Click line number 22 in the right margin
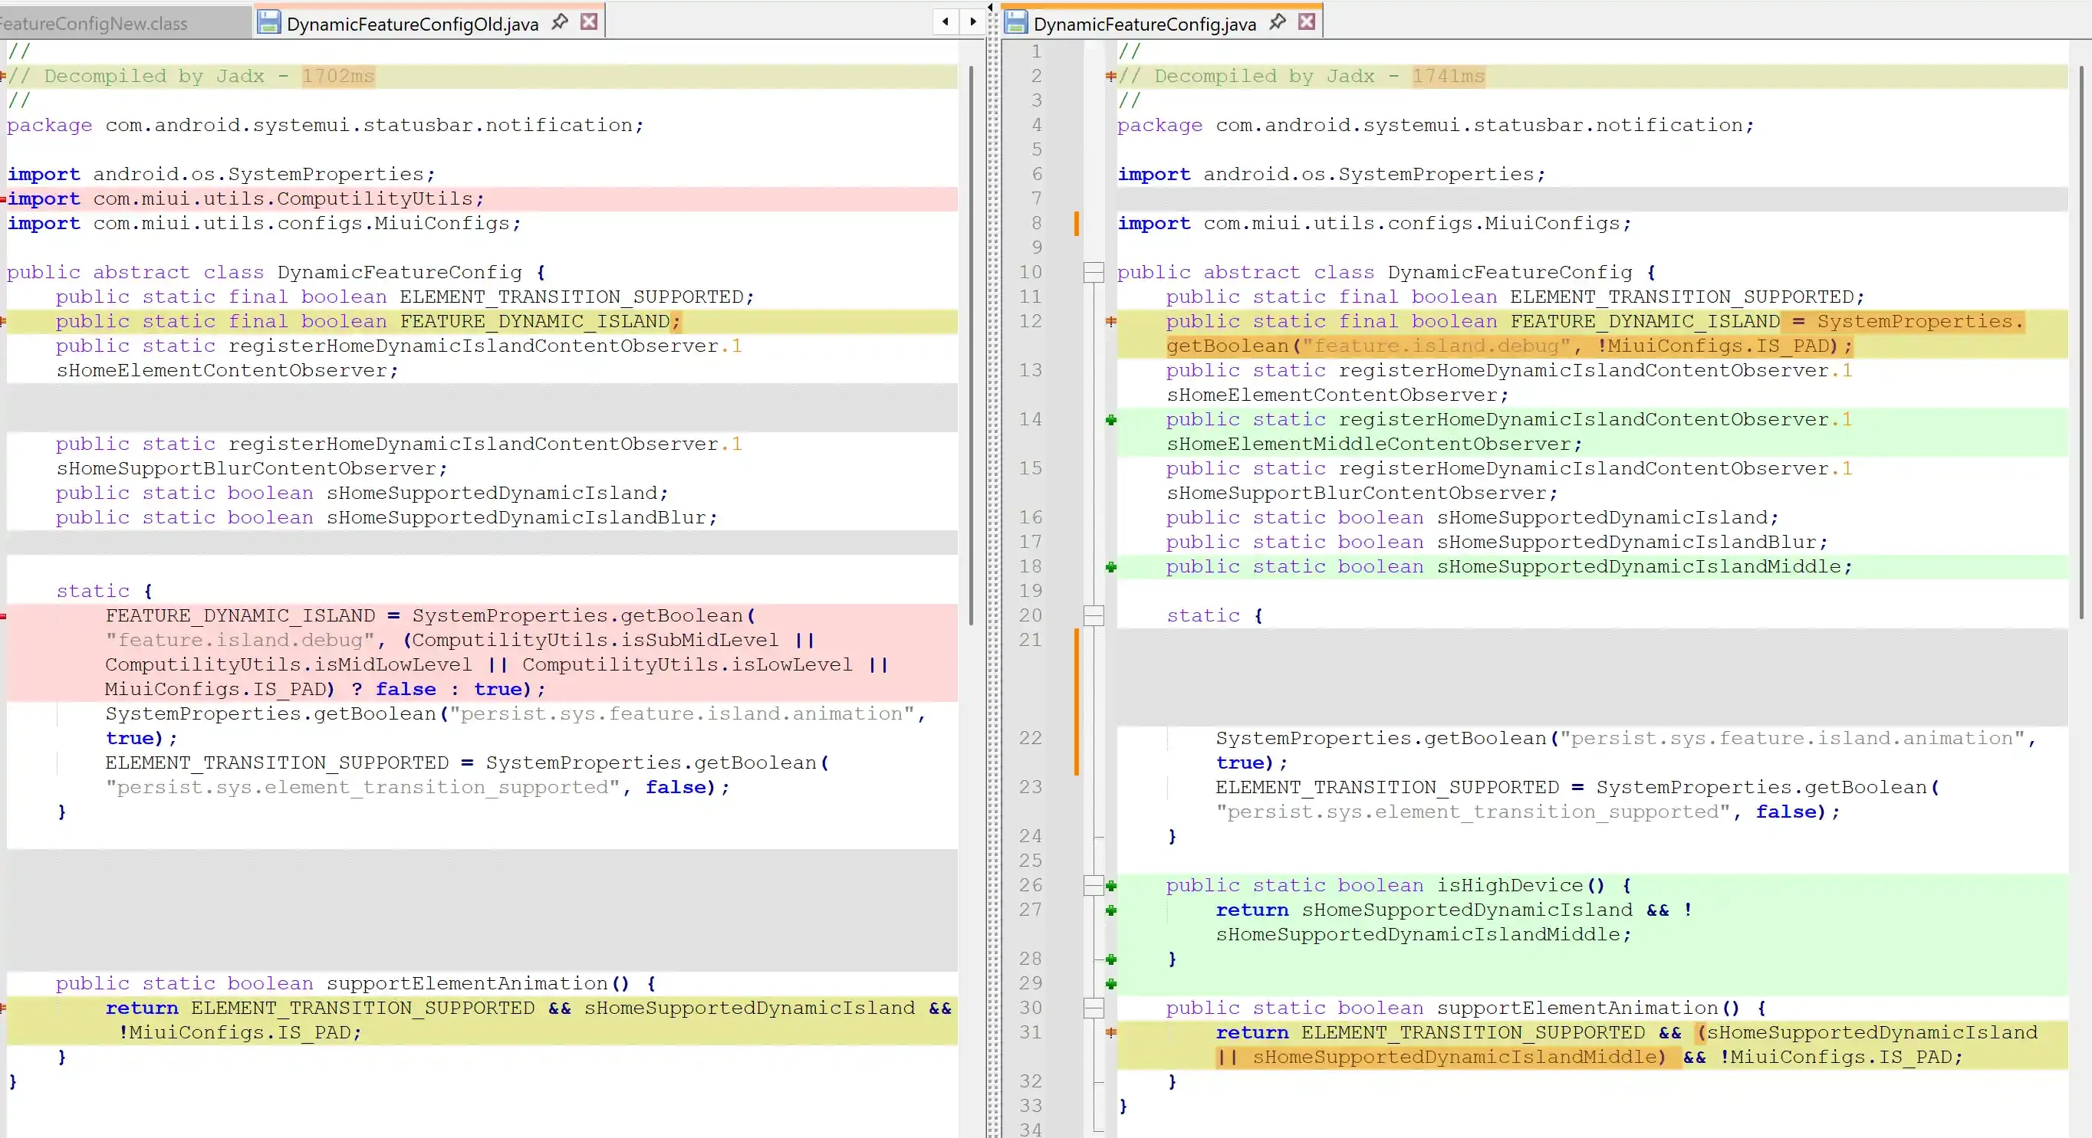 tap(1030, 738)
